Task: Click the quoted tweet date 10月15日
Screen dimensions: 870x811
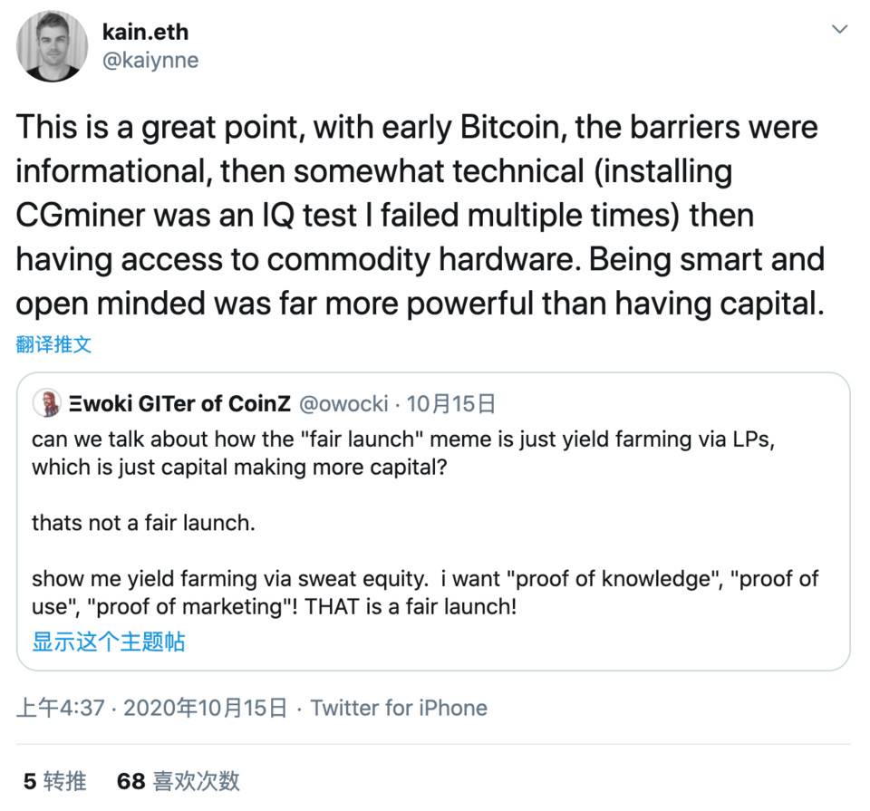Action: coord(450,403)
